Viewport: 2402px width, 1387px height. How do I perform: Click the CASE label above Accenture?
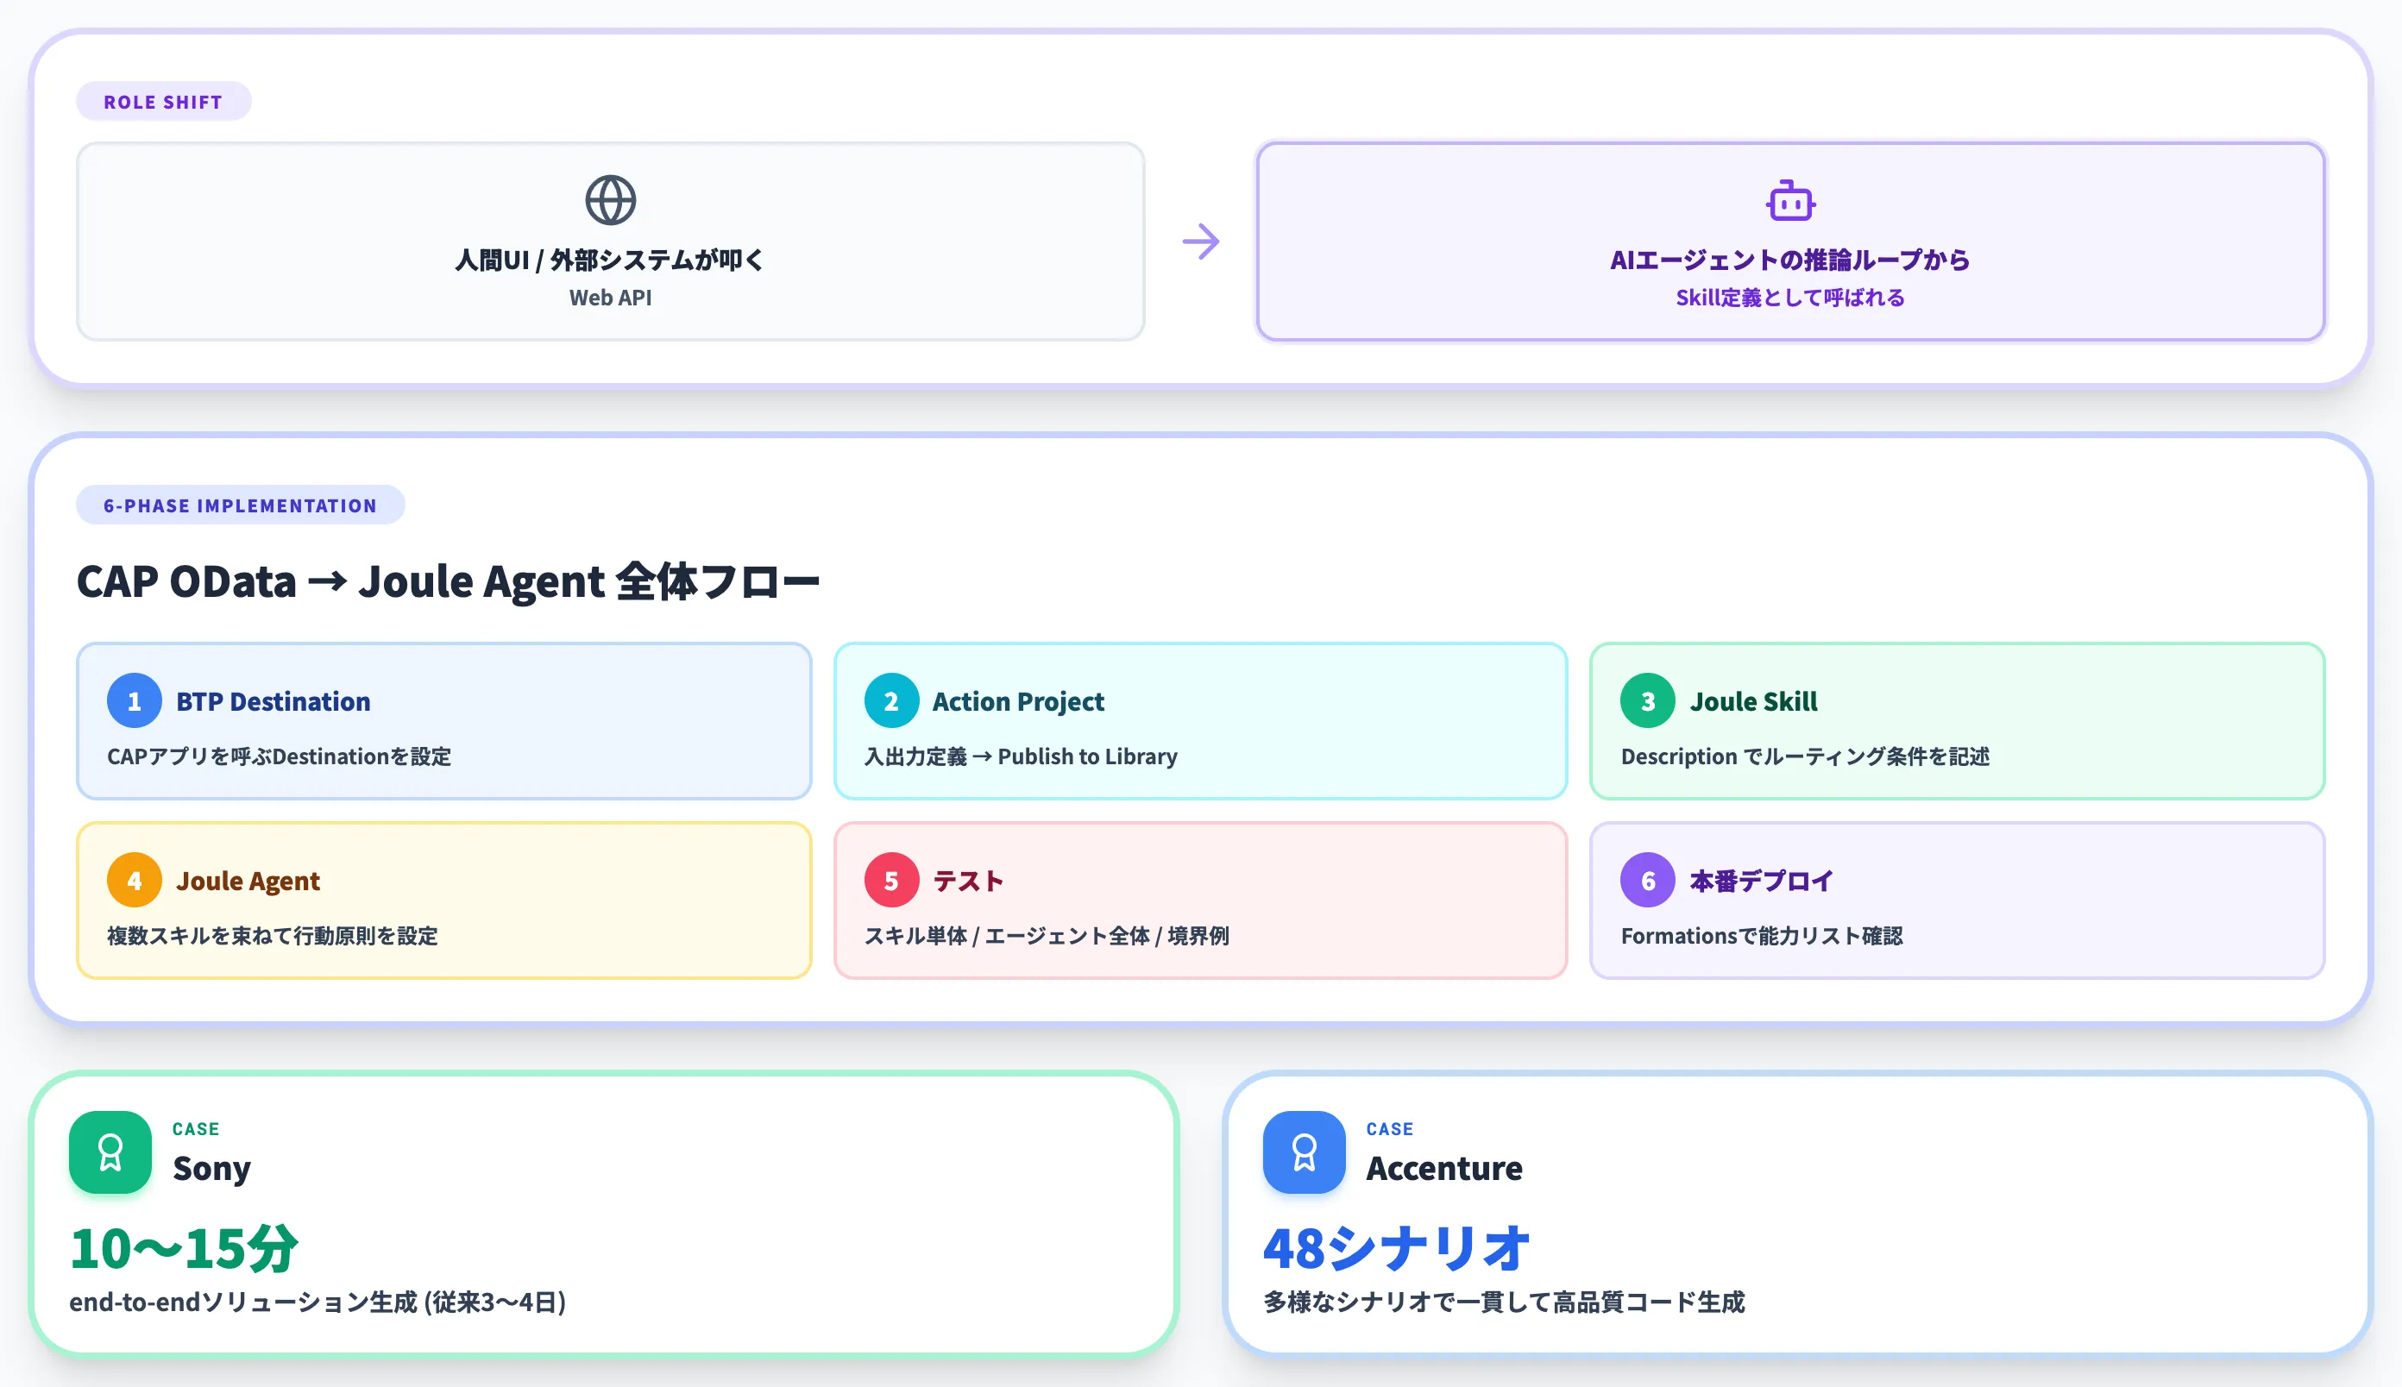(x=1389, y=1129)
